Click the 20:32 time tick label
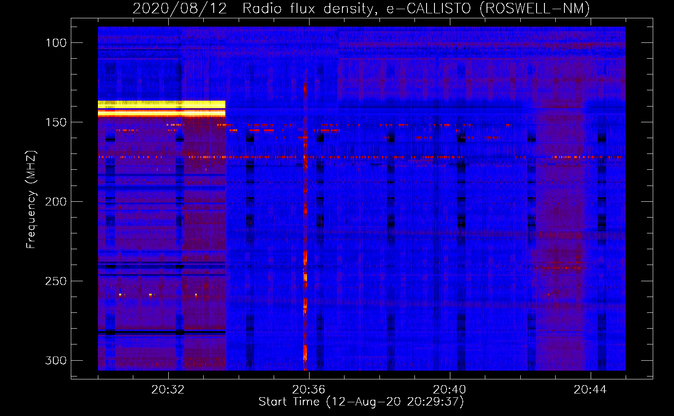This screenshot has height=416, width=674. (168, 390)
